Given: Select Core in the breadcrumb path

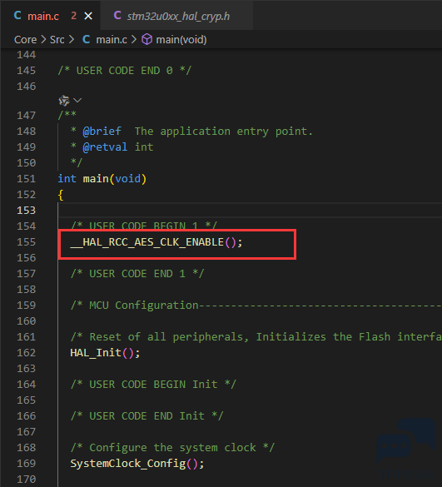Looking at the screenshot, I should pyautogui.click(x=25, y=40).
